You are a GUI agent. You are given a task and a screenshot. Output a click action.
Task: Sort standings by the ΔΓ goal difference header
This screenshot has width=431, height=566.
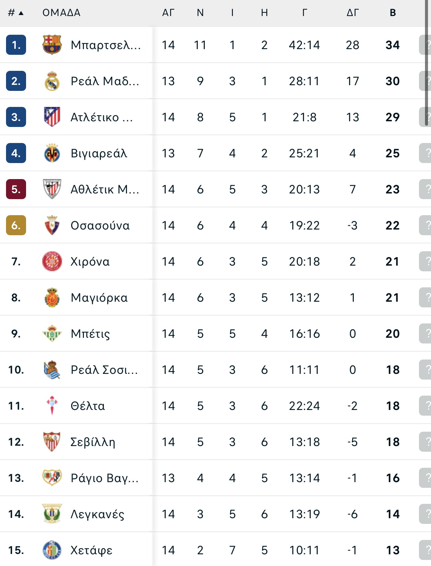[352, 13]
